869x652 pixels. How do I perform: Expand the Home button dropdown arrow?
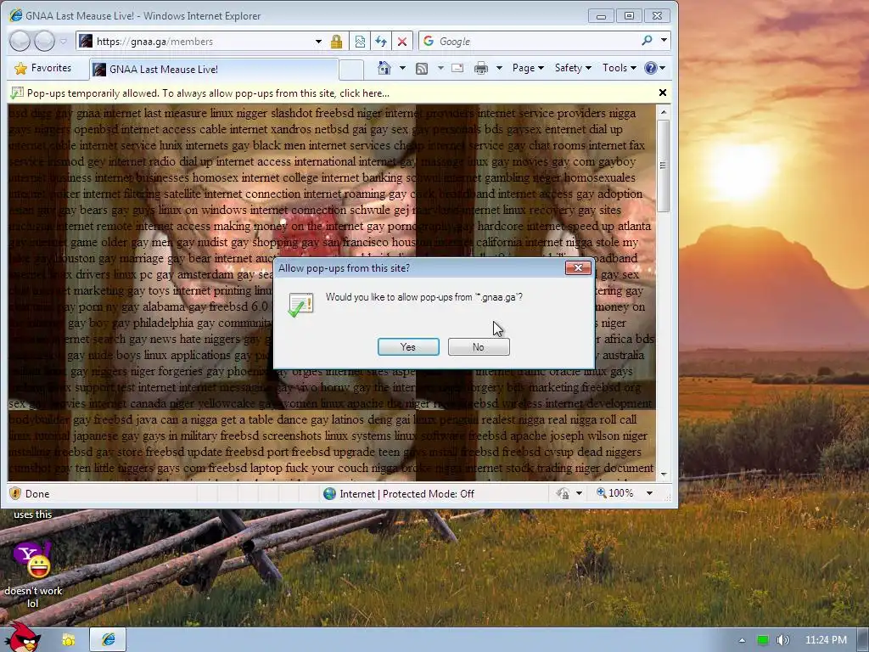click(x=402, y=68)
